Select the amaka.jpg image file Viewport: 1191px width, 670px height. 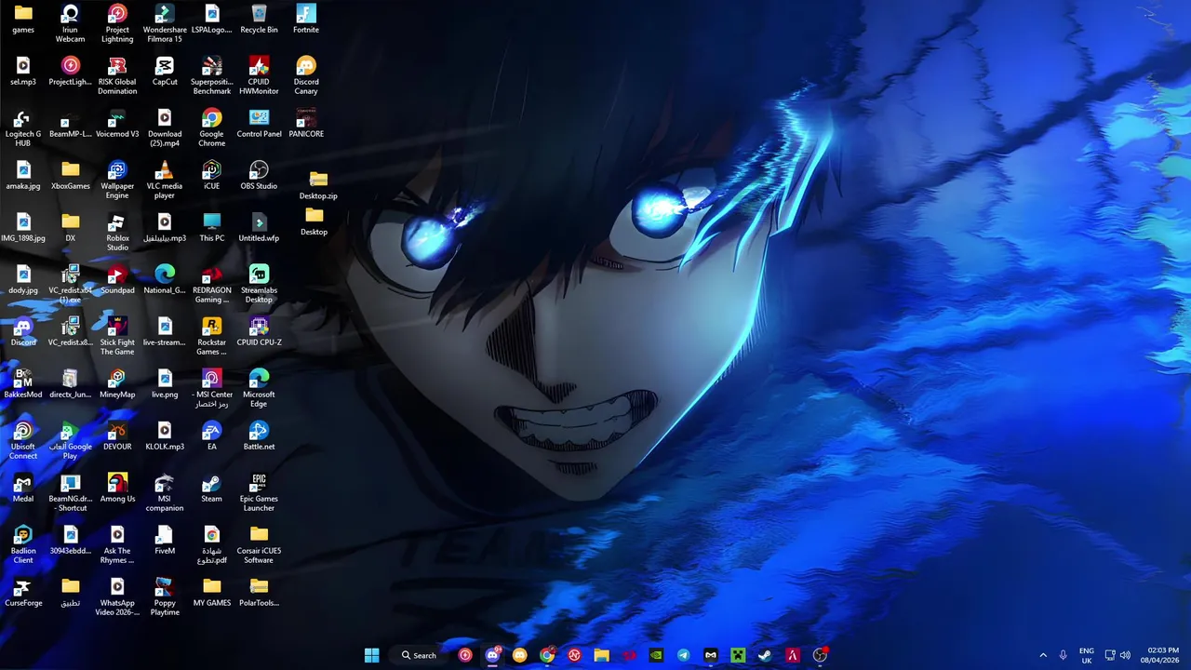point(23,176)
